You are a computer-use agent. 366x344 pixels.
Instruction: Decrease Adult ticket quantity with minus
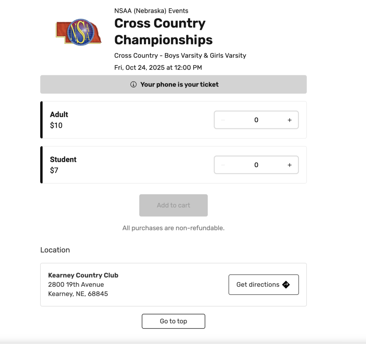click(x=223, y=120)
